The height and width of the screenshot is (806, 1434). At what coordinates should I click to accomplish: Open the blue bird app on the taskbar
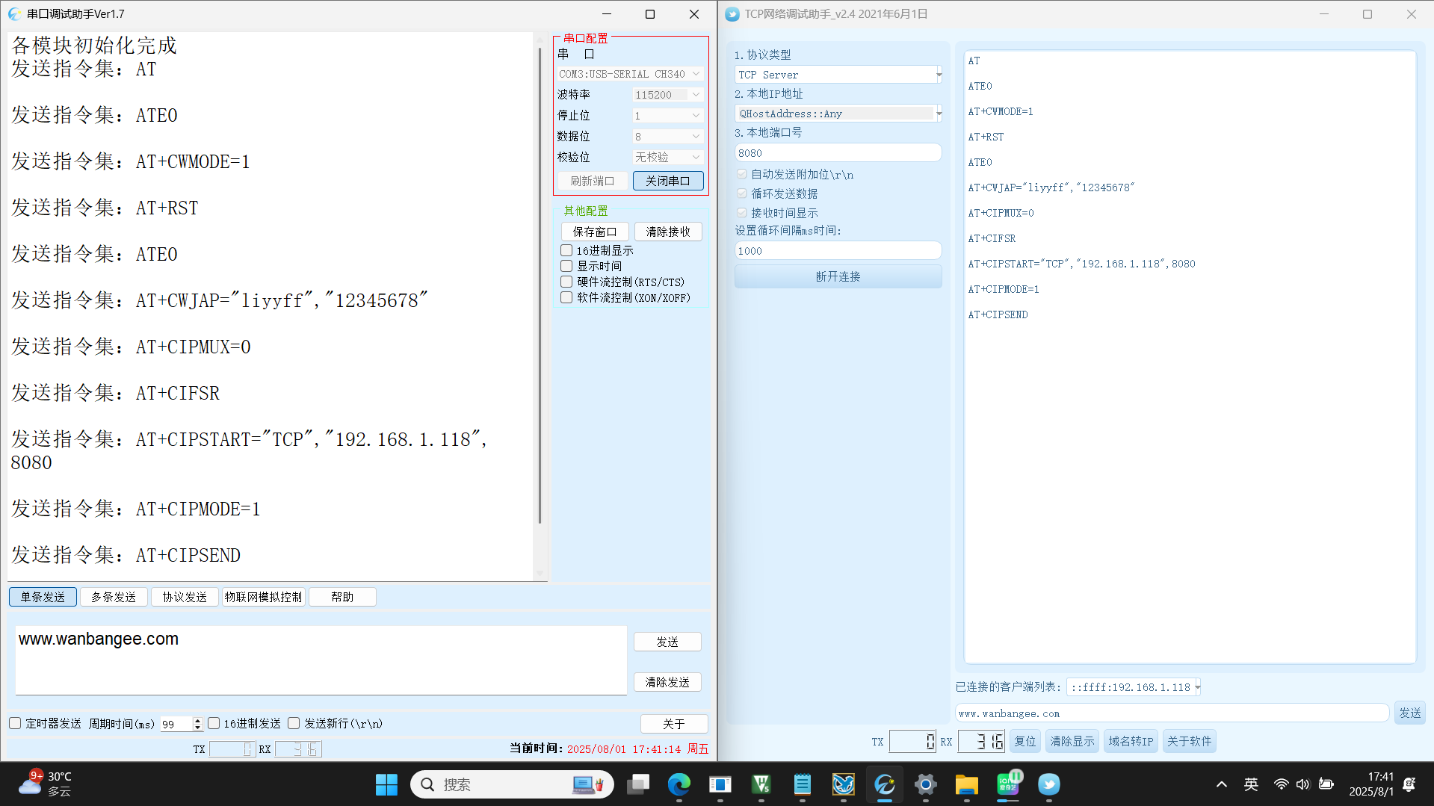pyautogui.click(x=1049, y=784)
